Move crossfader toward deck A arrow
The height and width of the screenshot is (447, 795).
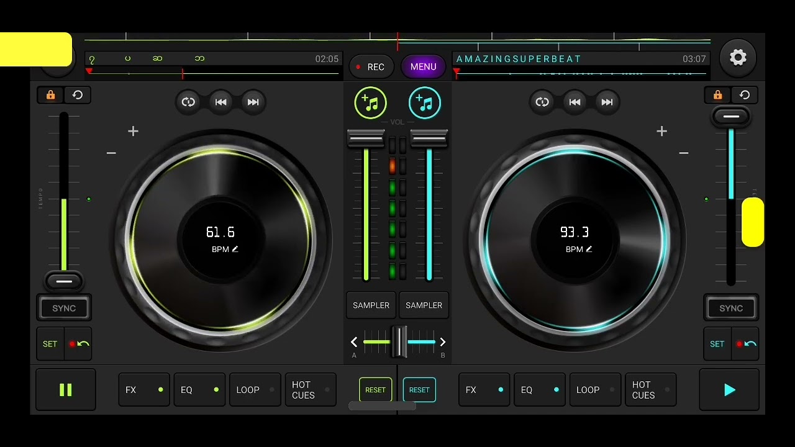coord(354,342)
